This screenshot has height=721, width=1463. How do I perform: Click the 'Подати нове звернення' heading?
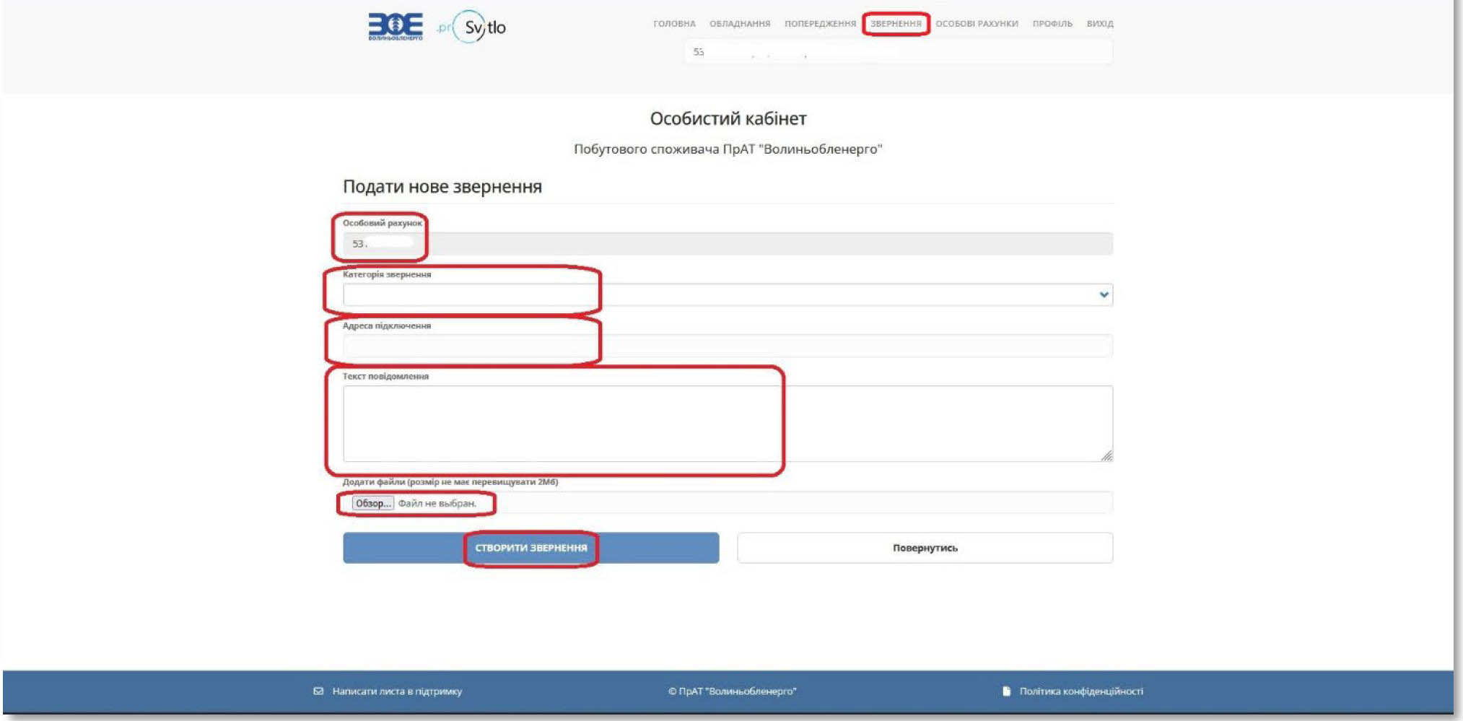[442, 187]
